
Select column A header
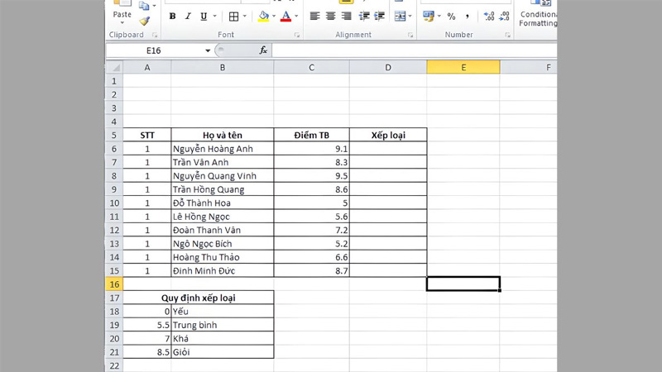point(147,68)
